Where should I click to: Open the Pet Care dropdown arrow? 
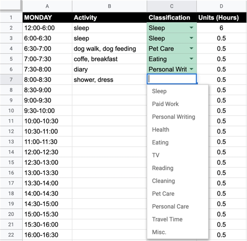(x=191, y=48)
